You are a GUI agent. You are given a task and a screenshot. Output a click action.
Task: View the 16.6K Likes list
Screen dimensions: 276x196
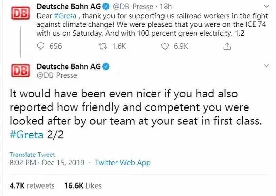83,185
